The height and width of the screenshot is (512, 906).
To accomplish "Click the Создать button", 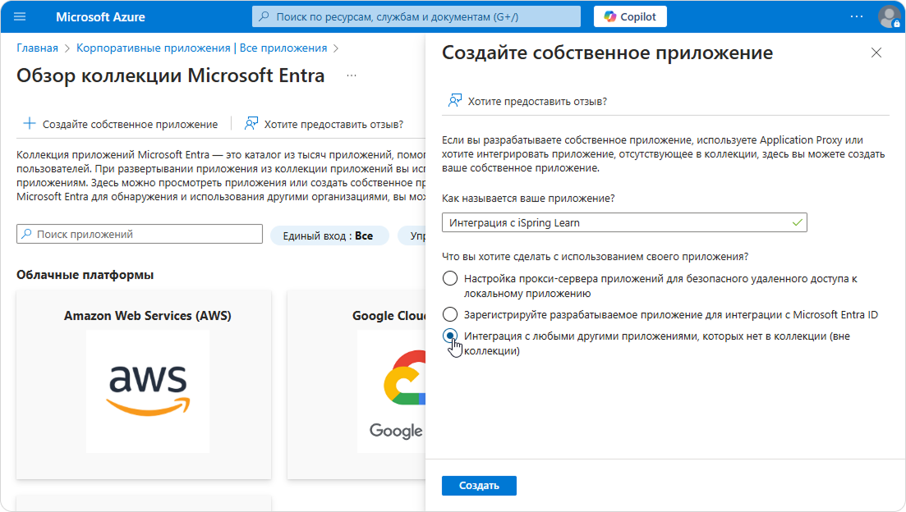I will pos(479,486).
